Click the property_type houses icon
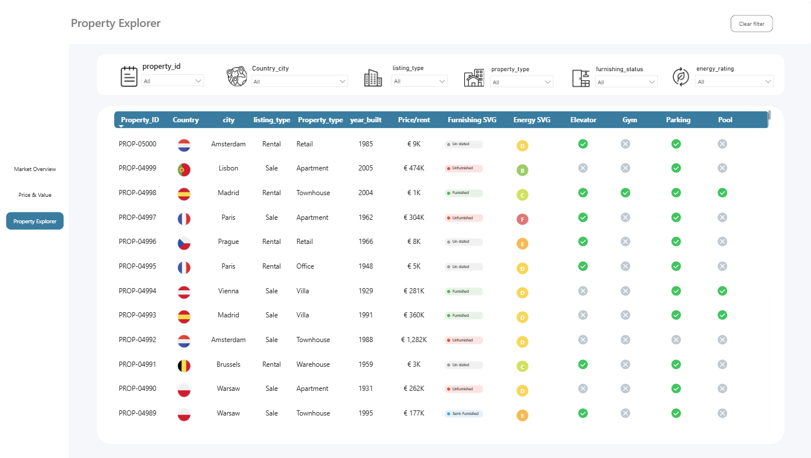 coord(474,78)
